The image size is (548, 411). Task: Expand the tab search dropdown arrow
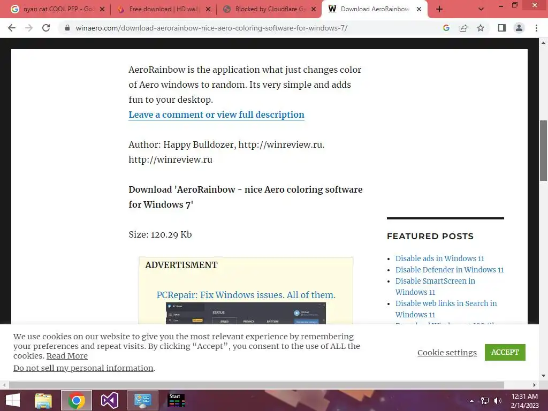click(481, 9)
